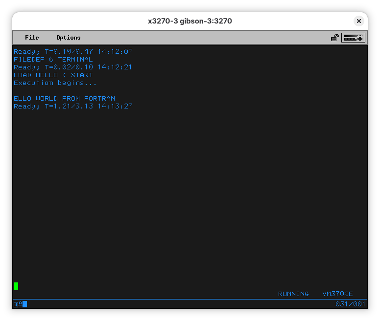Click the RUNNING status indicator

pyautogui.click(x=293, y=294)
